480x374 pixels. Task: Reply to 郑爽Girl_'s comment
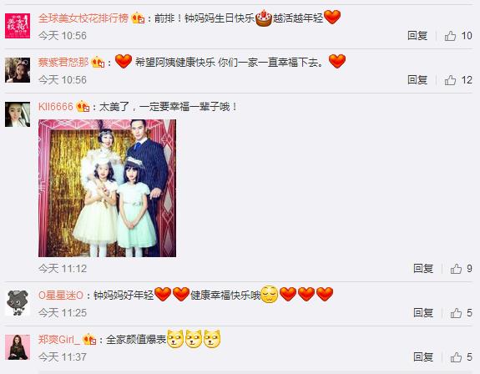tap(423, 356)
